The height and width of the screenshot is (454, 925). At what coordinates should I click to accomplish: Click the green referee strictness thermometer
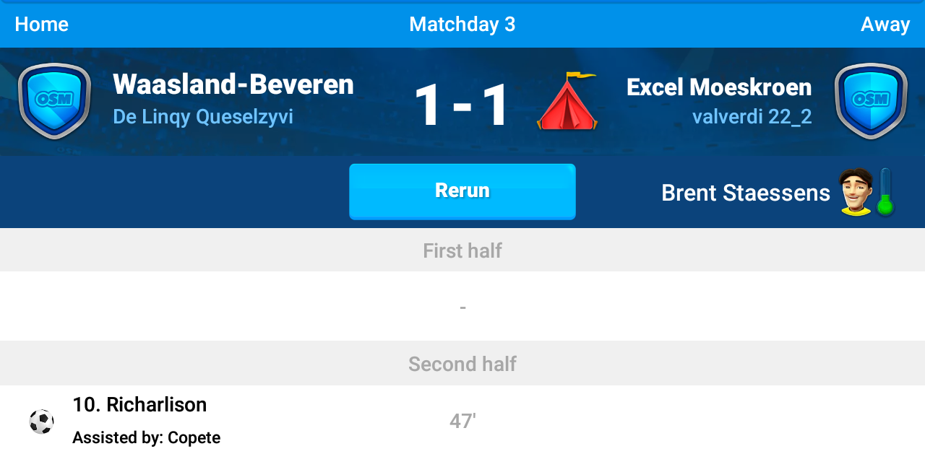[885, 193]
